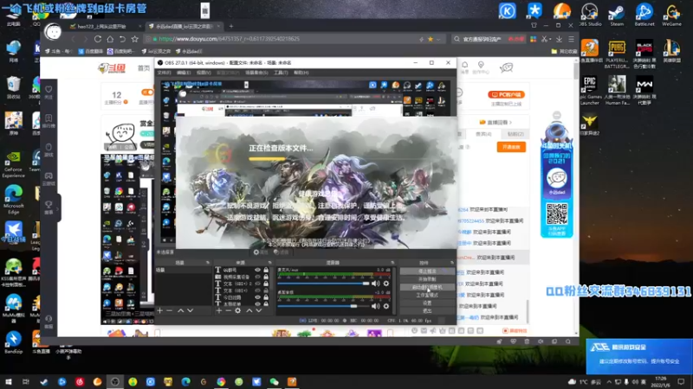Open the 工具(T) menu in OBS

[281, 73]
